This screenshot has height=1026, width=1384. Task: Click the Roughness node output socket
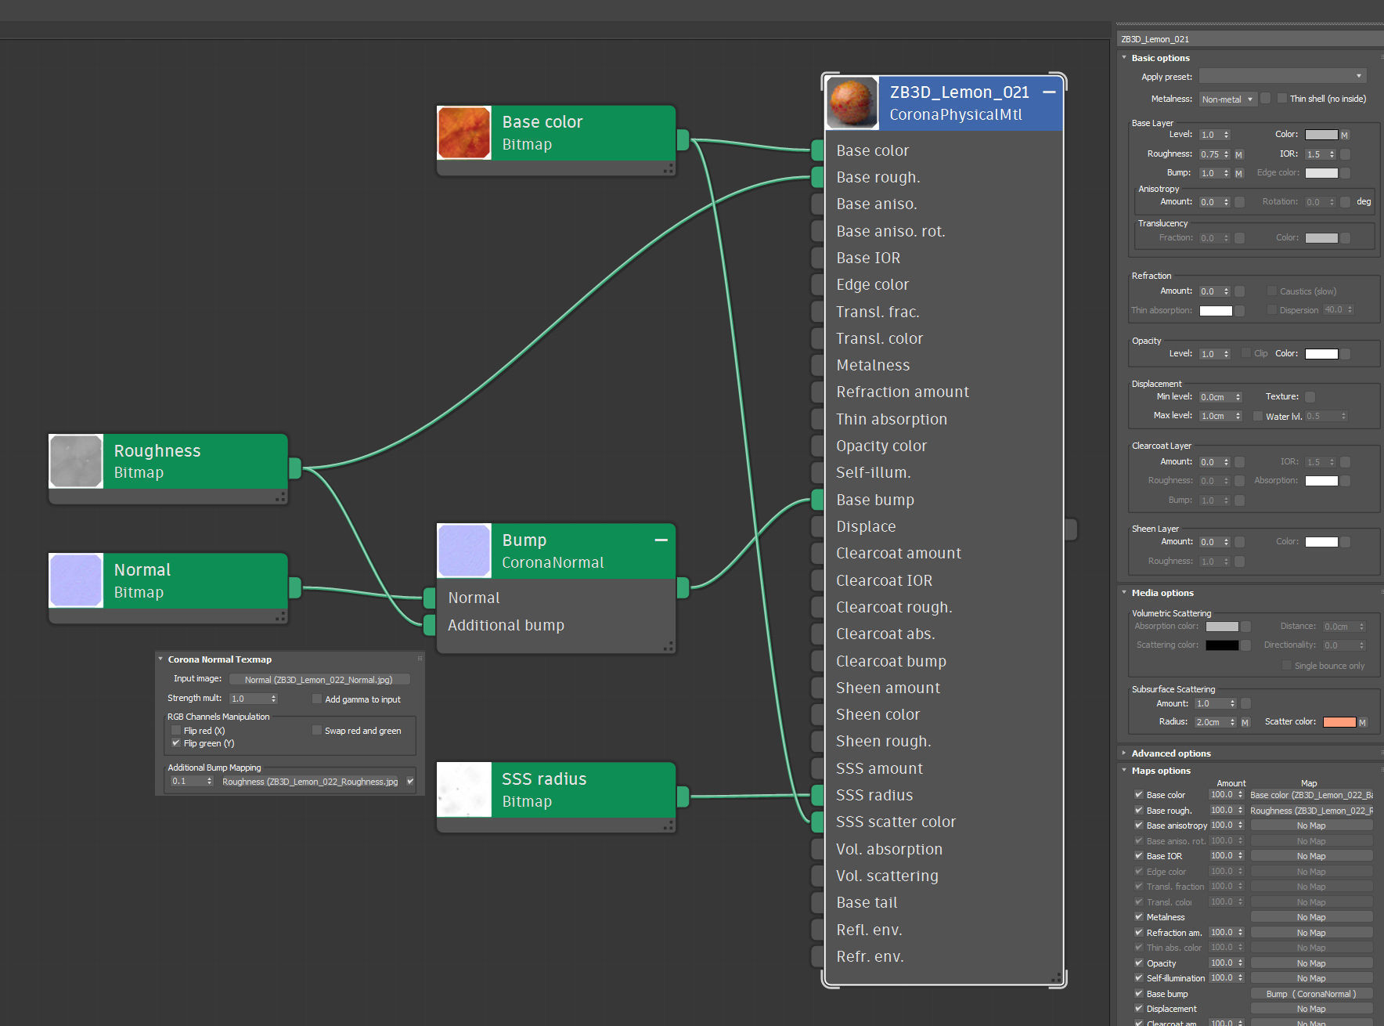click(x=295, y=468)
